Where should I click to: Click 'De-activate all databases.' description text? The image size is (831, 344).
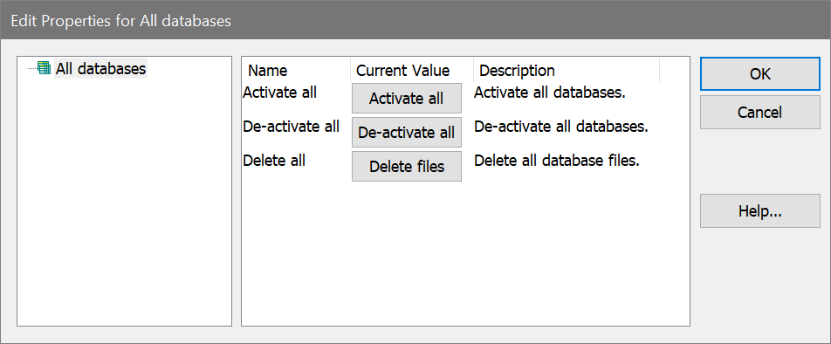(x=561, y=127)
